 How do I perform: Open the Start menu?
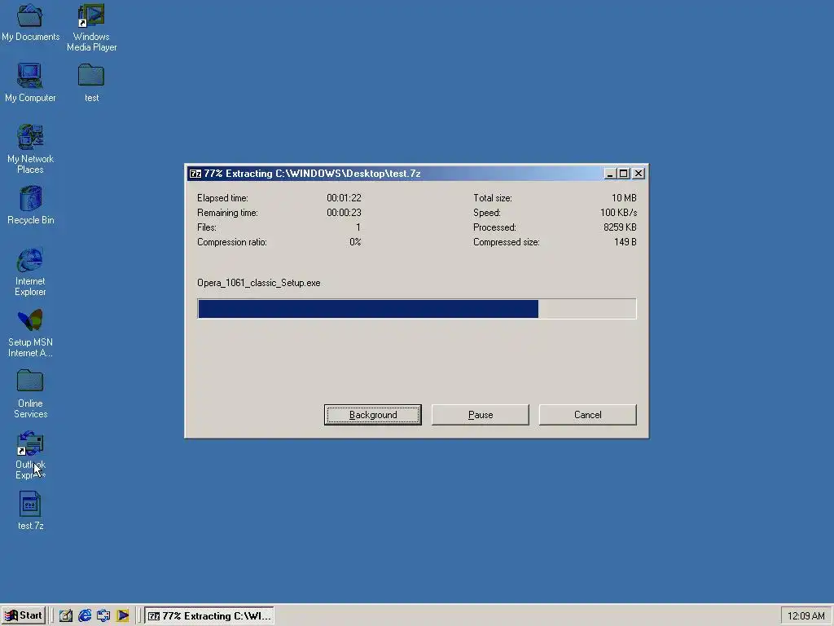pos(24,615)
